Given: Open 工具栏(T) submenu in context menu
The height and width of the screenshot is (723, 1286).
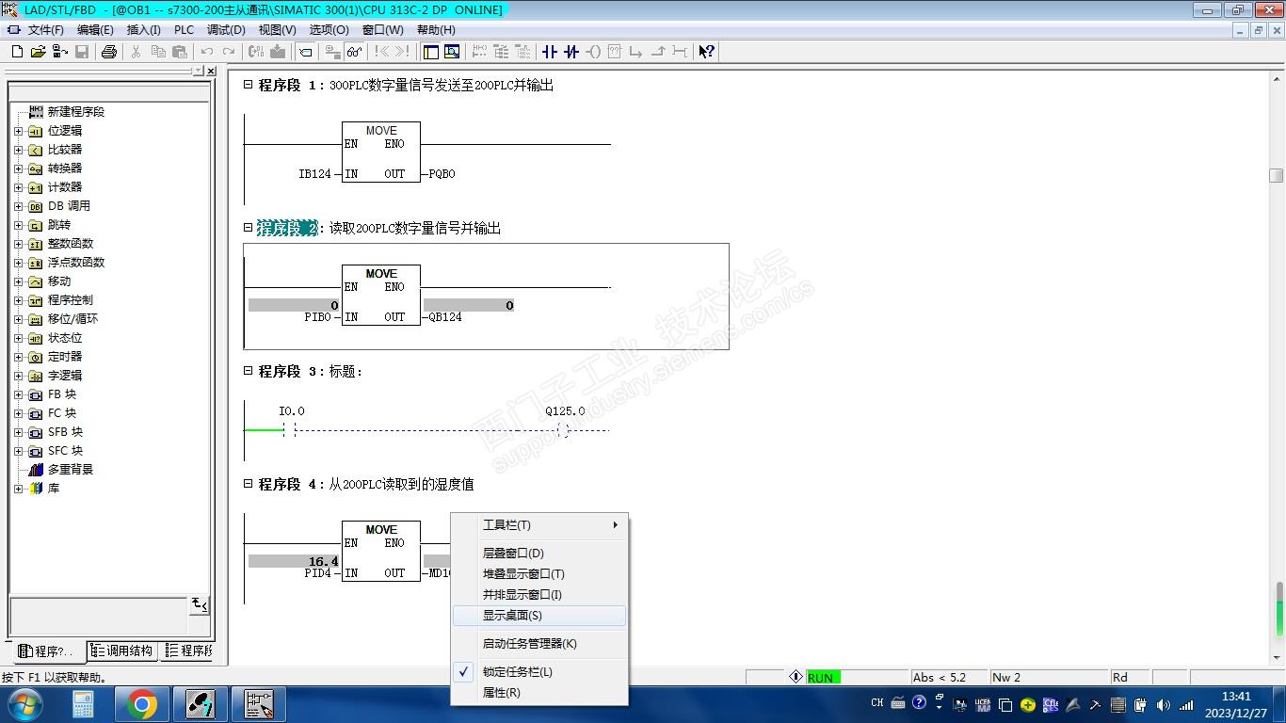Looking at the screenshot, I should 539,525.
